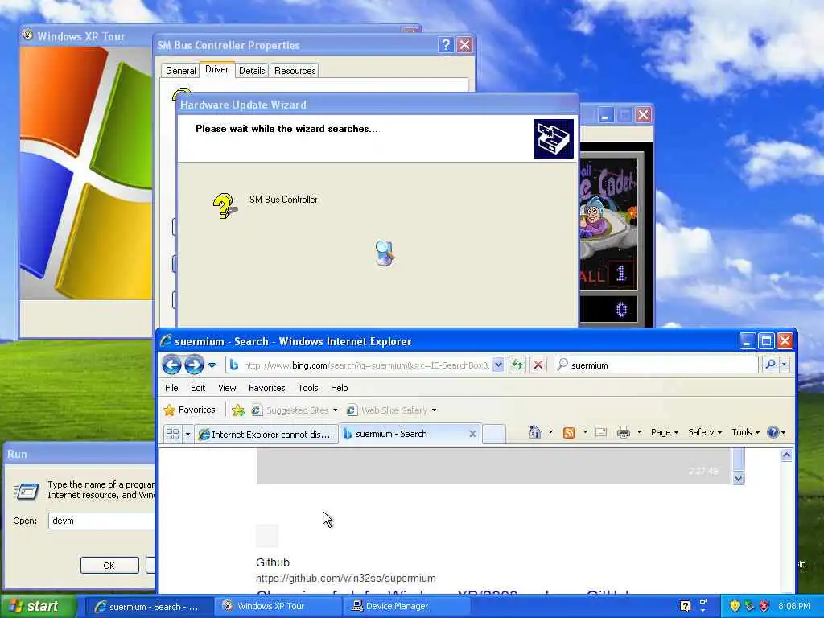Click the search box containing suermium
This screenshot has width=824, height=618.
pyautogui.click(x=656, y=365)
